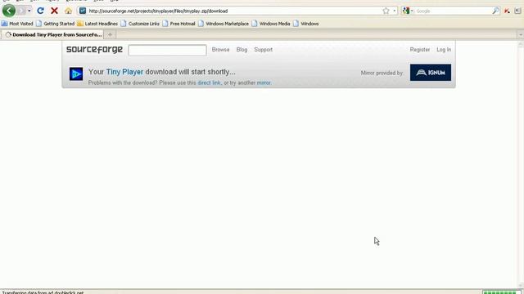Go back with the green Back arrow

point(9,11)
